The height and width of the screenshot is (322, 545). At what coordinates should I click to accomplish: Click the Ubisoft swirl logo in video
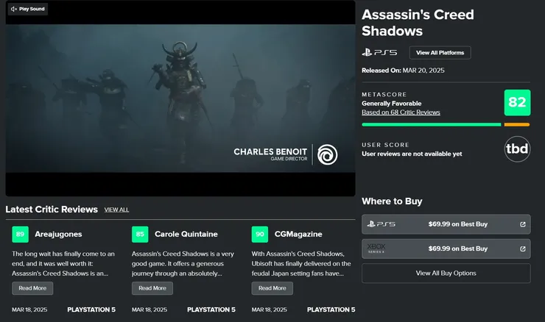[x=327, y=155]
